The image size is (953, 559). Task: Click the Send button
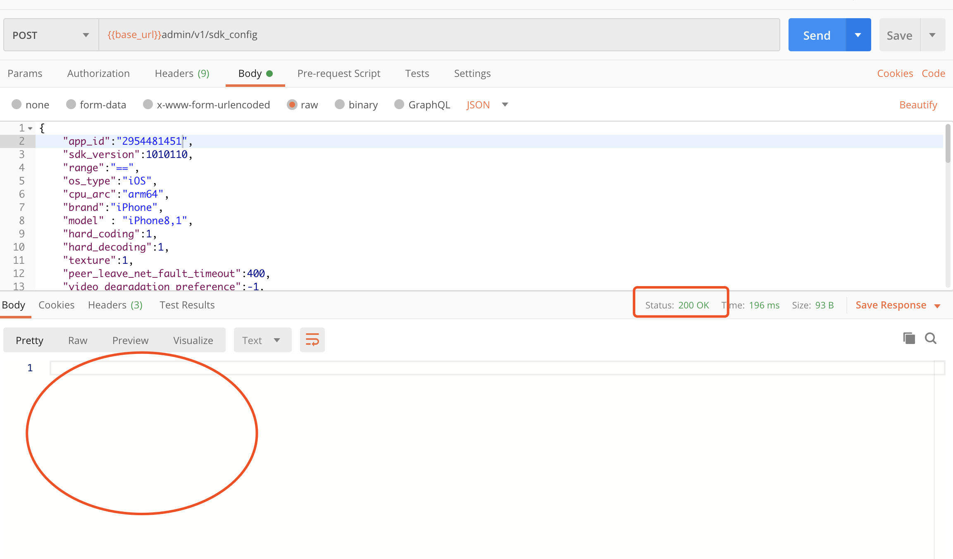point(816,35)
